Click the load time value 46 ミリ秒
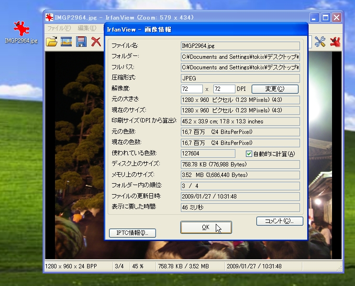Image resolution: width=355 pixels, height=286 pixels. coord(240,207)
